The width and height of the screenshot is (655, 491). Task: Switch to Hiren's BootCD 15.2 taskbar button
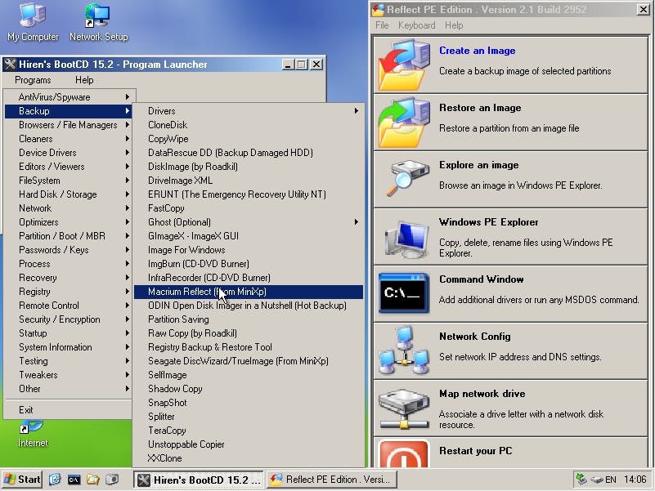pyautogui.click(x=199, y=480)
